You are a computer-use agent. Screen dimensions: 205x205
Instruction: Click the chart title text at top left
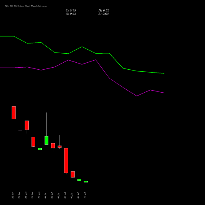pyautogui.click(x=26, y=6)
